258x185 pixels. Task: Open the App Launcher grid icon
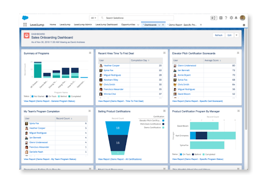pyautogui.click(x=25, y=25)
